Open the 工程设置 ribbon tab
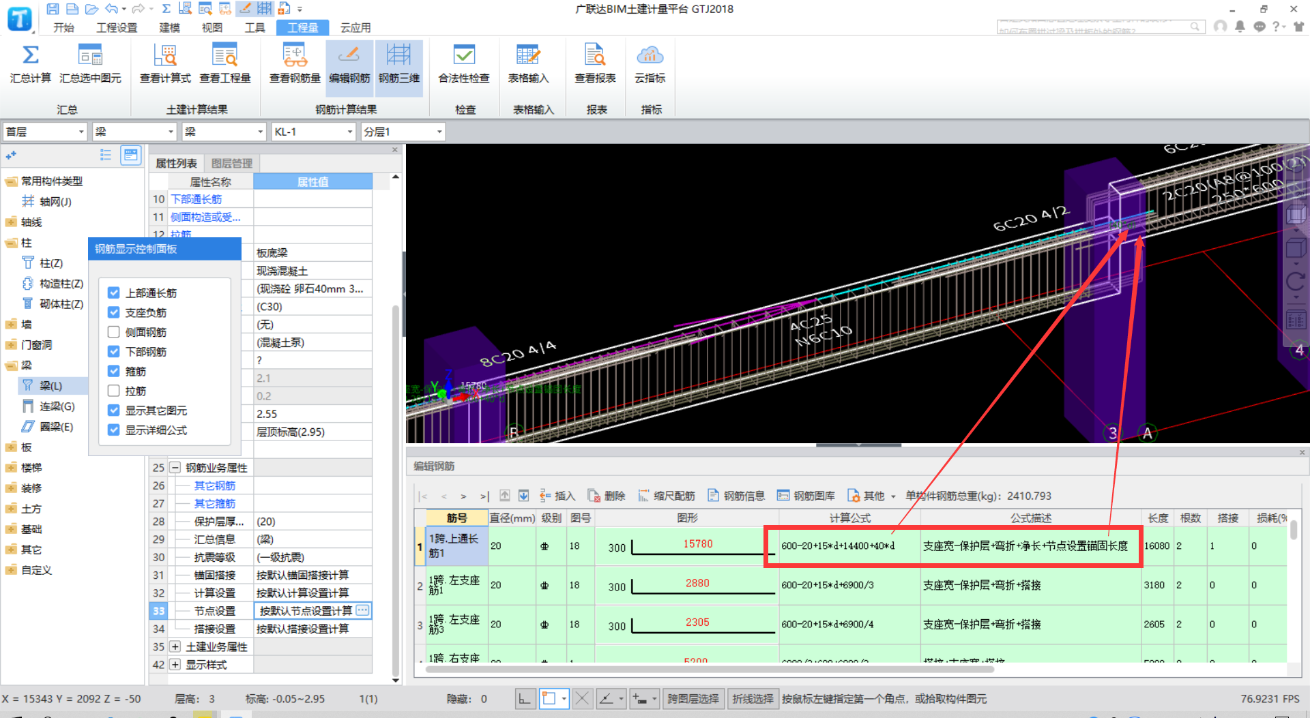Viewport: 1310px width, 718px height. click(x=117, y=27)
